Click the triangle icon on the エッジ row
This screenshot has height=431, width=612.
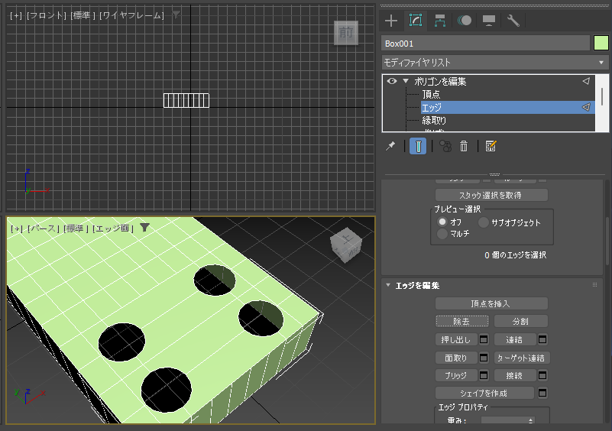[586, 107]
